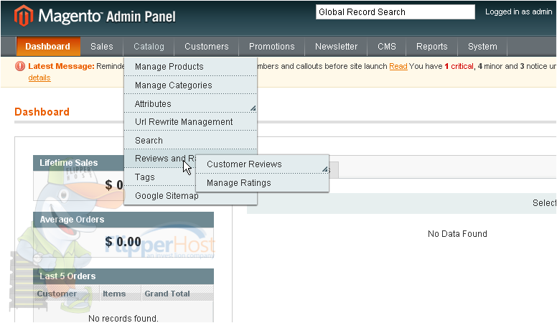Open the Sales menu

click(x=102, y=47)
